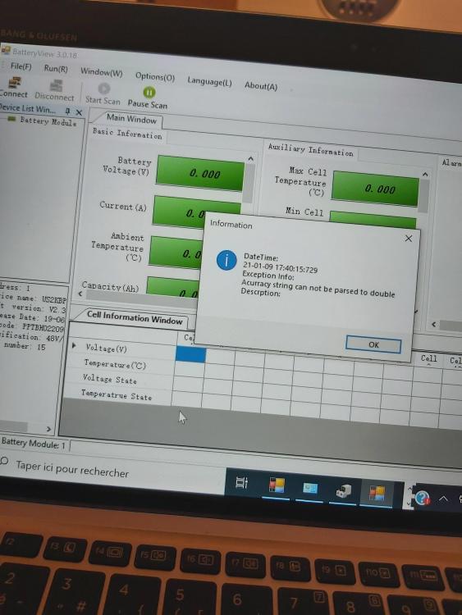Click Auxiliary Information scroll up arrow
Image resolution: width=462 pixels, height=615 pixels.
425,174
